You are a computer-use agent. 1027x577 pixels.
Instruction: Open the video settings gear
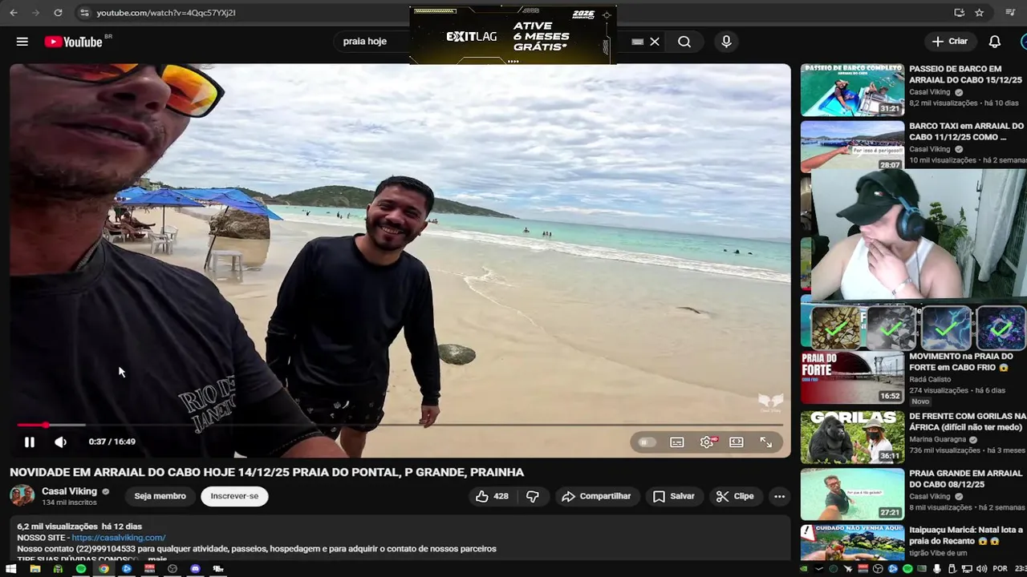[x=707, y=442]
